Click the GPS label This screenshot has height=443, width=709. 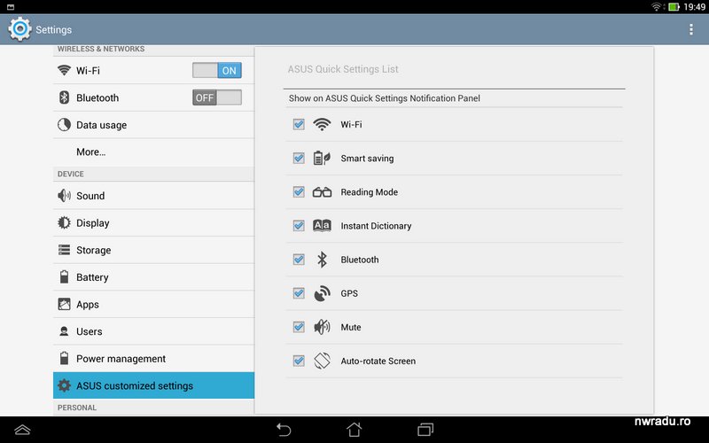[x=349, y=293]
